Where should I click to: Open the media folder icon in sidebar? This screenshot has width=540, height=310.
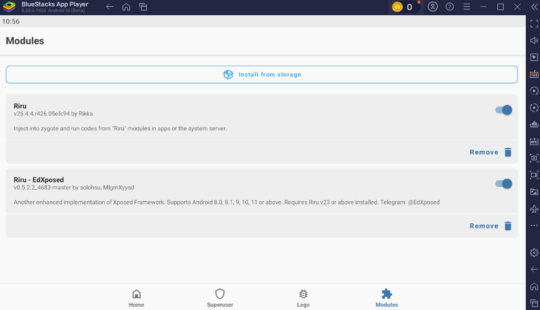click(534, 192)
